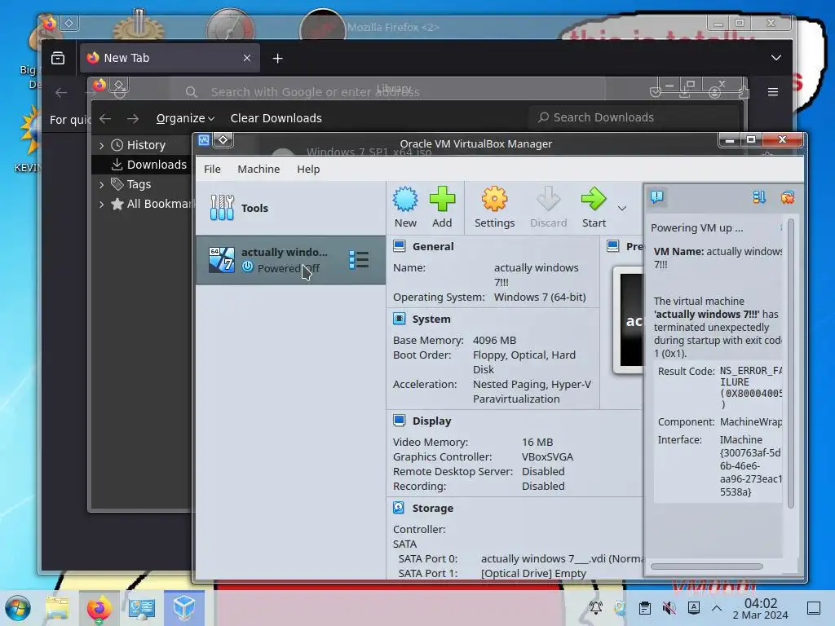Viewport: 835px width, 626px height.
Task: Click the Display section header
Action: pos(432,421)
